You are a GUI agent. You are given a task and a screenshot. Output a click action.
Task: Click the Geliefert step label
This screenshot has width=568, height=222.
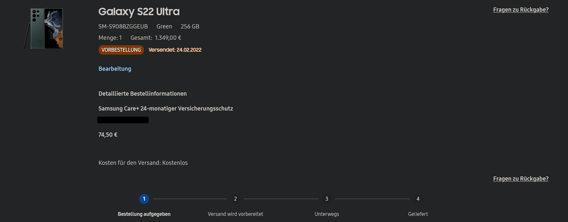[x=418, y=214]
